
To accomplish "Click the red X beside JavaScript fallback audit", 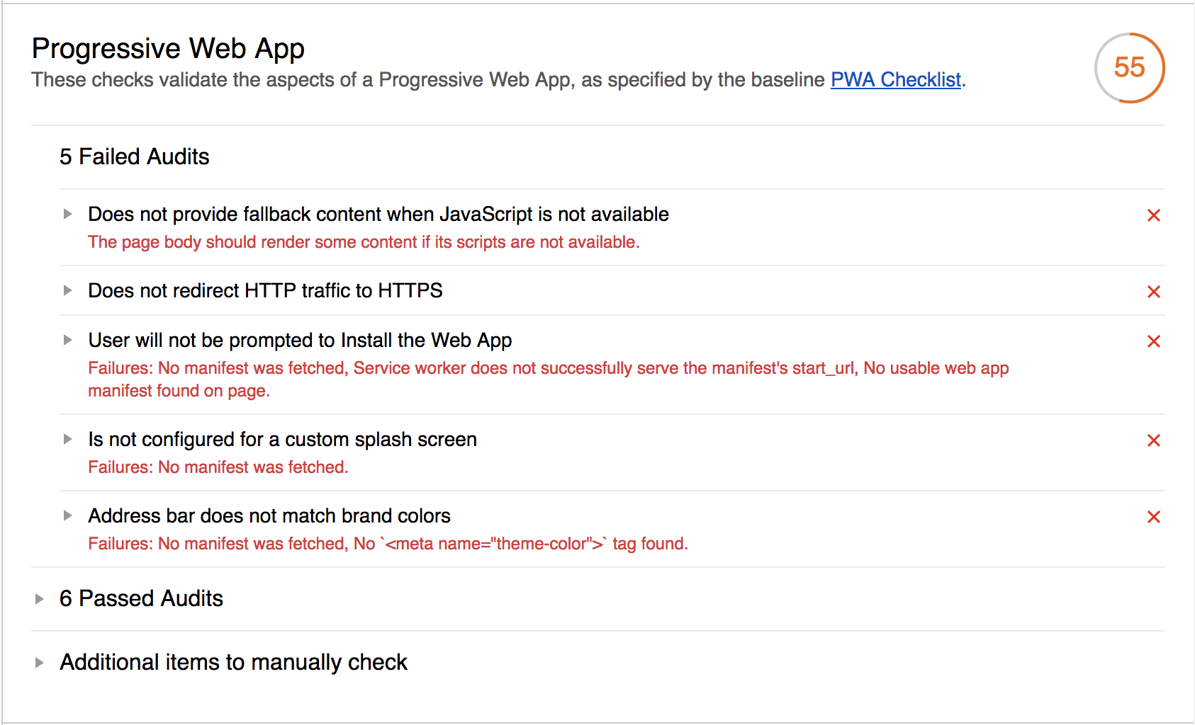I will [x=1153, y=215].
